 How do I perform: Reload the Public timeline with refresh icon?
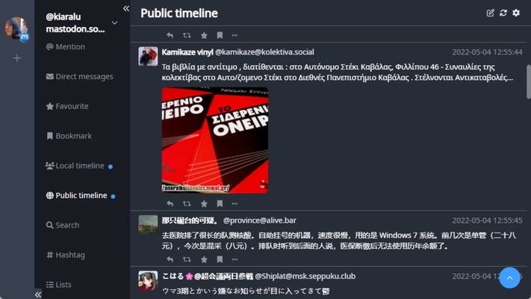point(503,13)
